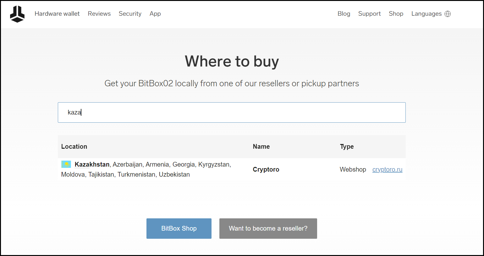Select Reviews in the navigation
Viewport: 484px width, 256px height.
tap(99, 14)
